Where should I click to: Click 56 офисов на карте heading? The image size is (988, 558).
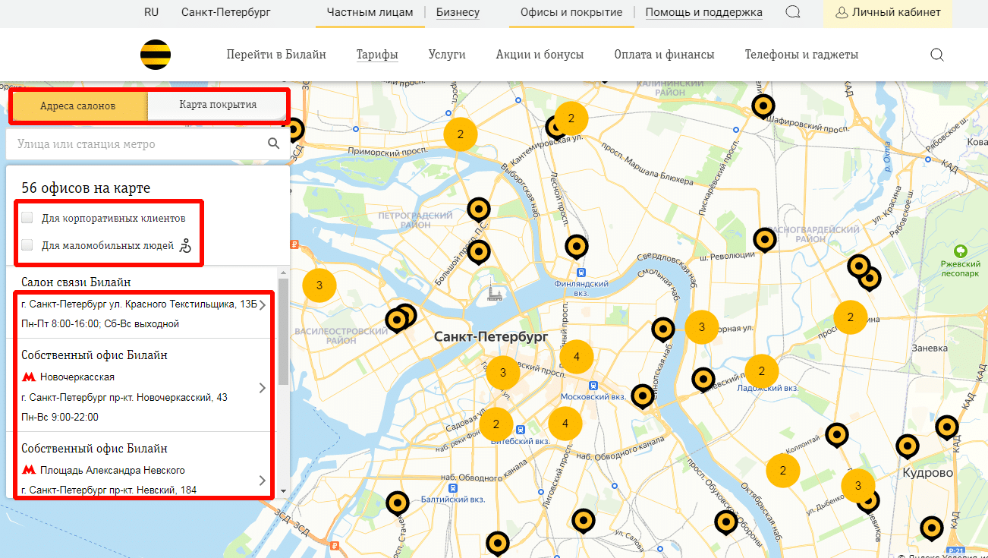(x=86, y=188)
